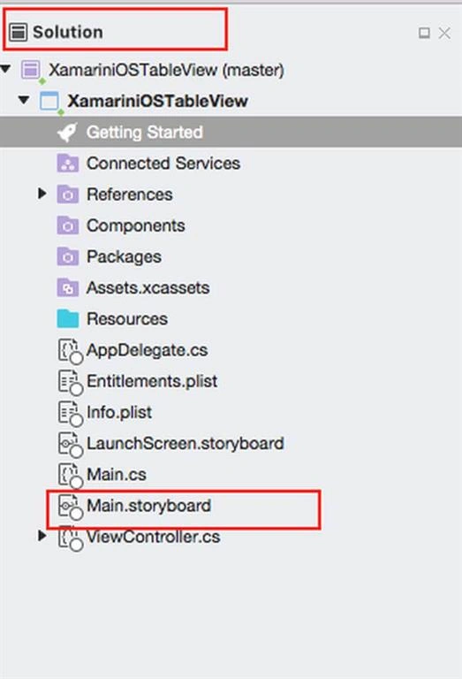
Task: Click the Connected Services folder icon
Action: click(x=68, y=164)
